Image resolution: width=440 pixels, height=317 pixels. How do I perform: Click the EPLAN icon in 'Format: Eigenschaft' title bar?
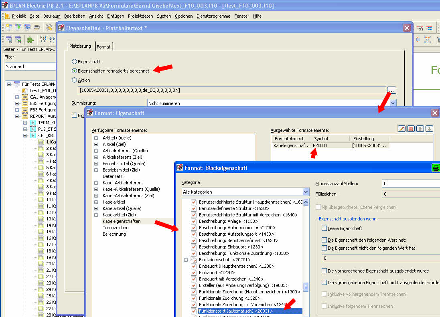90,113
